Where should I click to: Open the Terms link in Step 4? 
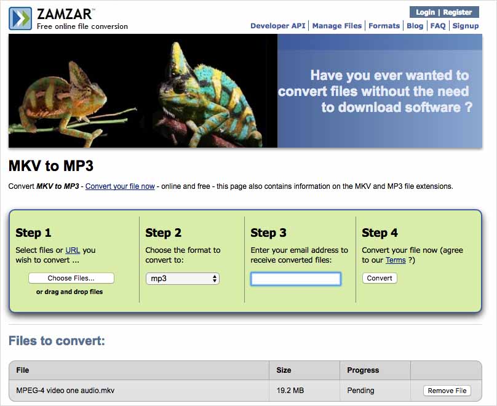pos(396,260)
